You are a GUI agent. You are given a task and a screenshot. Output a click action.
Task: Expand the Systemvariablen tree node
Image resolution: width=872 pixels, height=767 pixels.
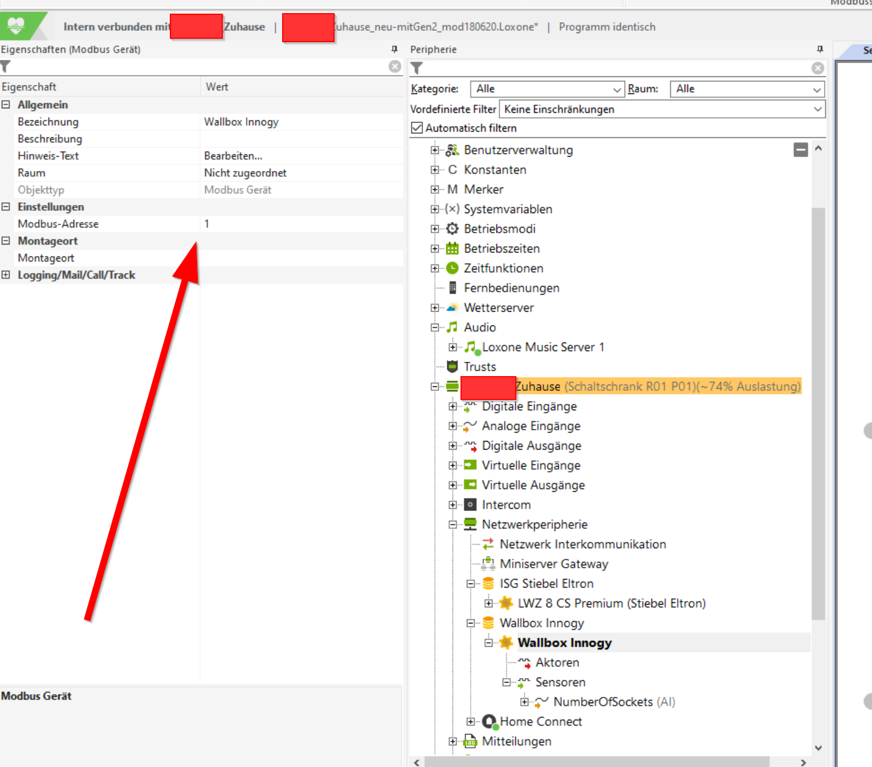[435, 209]
